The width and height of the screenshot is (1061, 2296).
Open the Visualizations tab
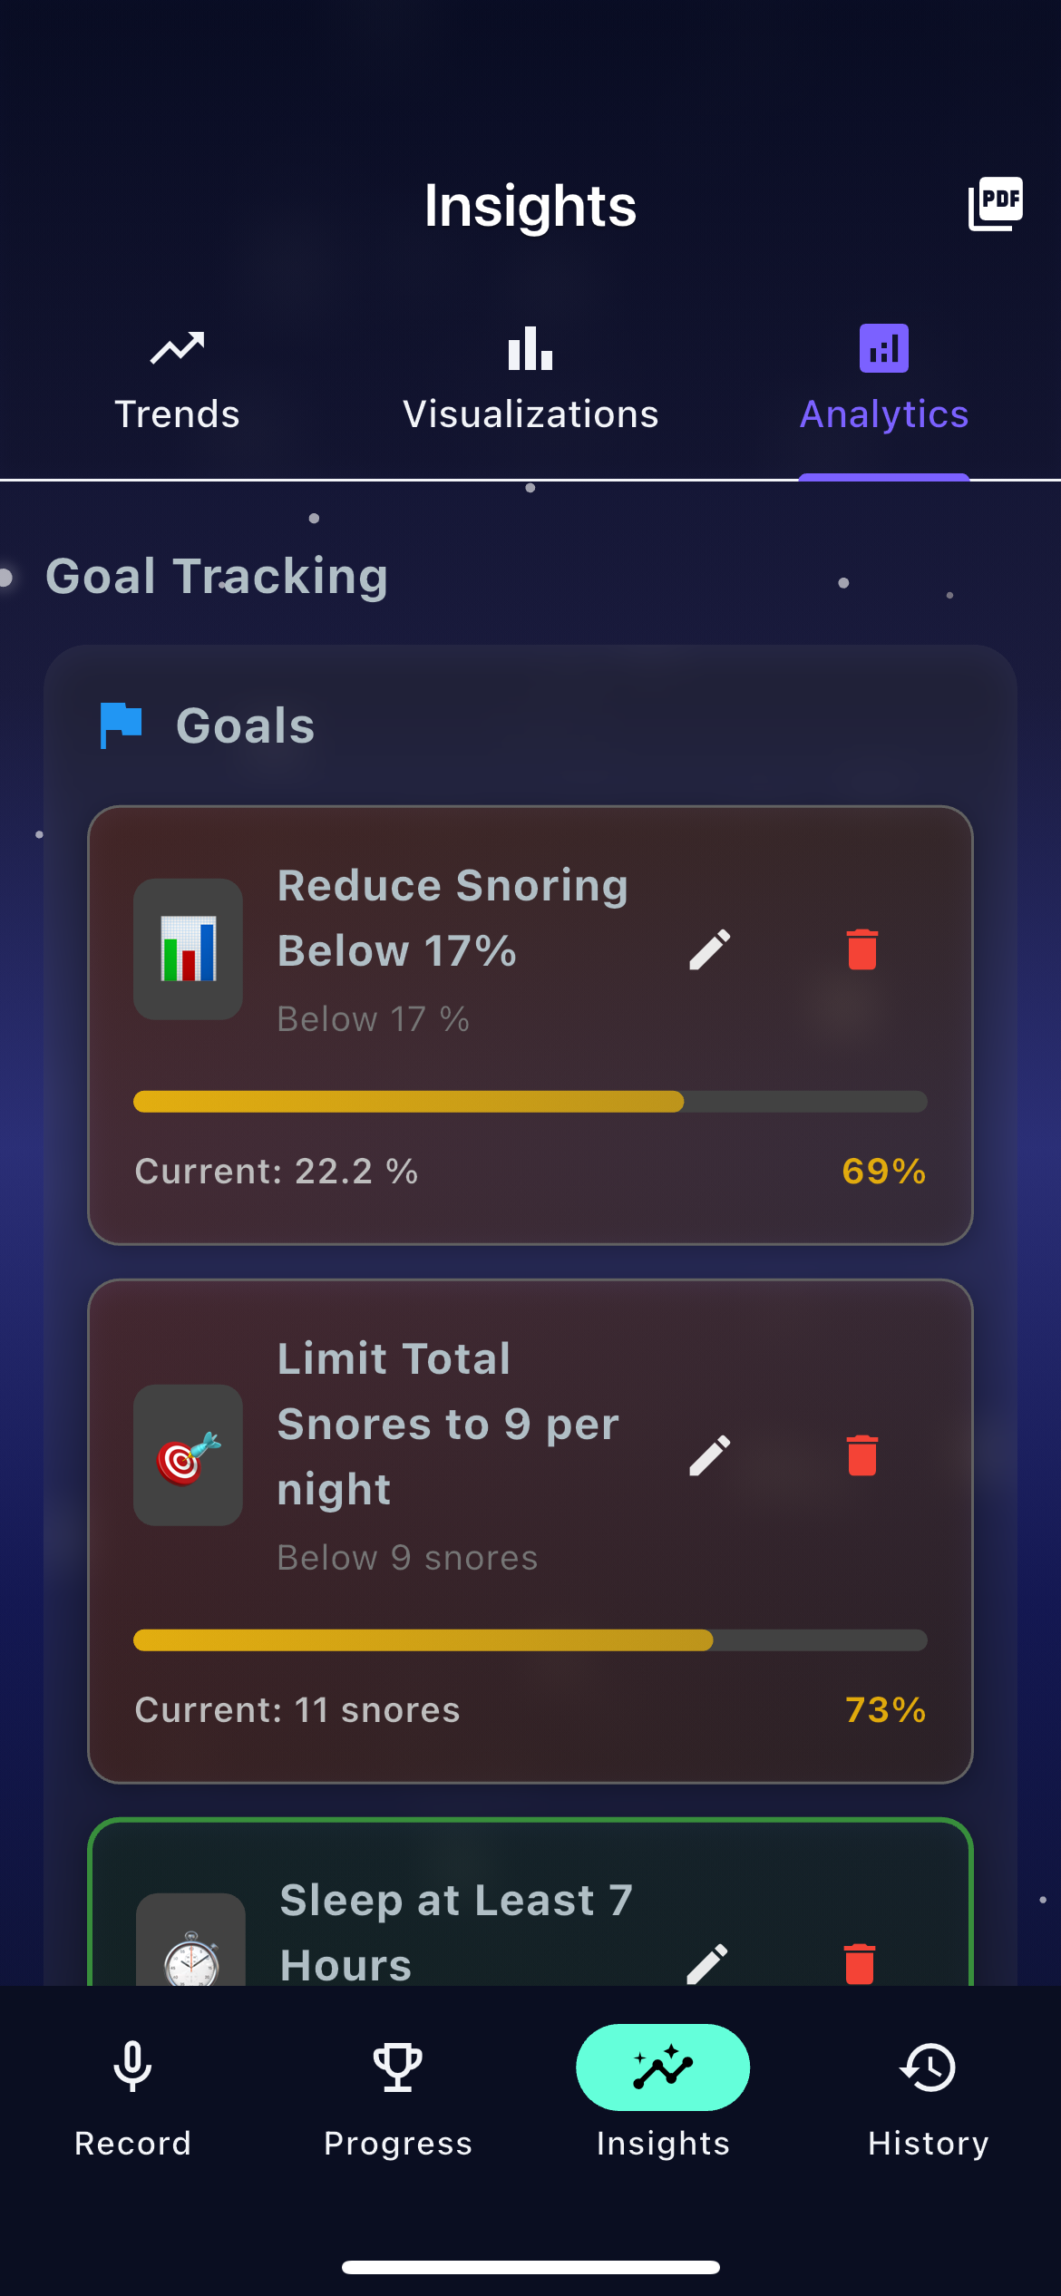point(530,381)
